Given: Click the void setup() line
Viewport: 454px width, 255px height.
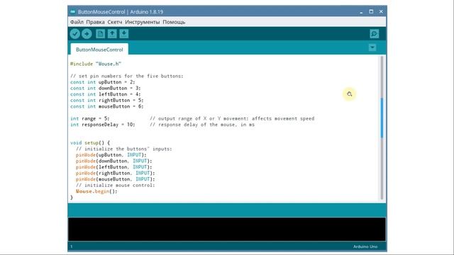Looking at the screenshot, I should [90, 143].
